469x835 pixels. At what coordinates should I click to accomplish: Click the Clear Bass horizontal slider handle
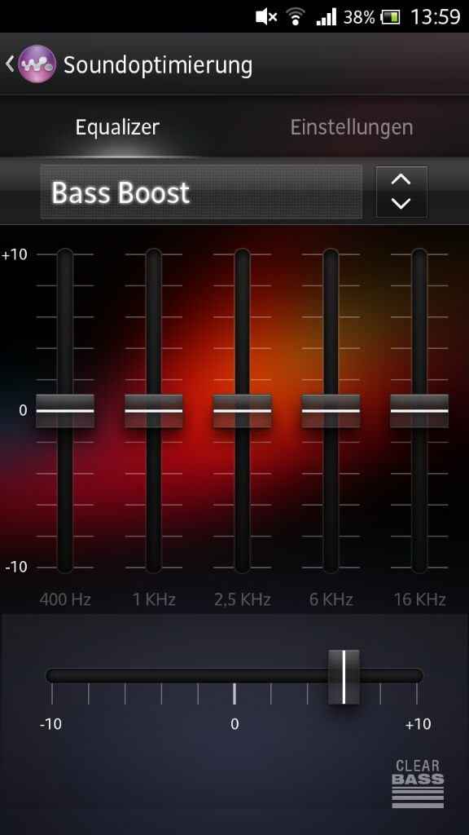point(344,676)
